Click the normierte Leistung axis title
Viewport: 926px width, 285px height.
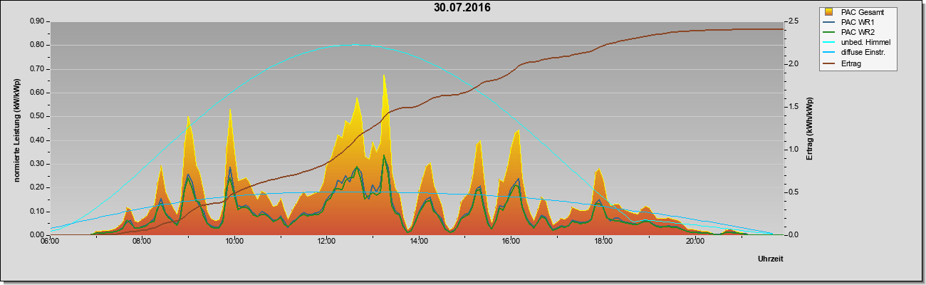coord(16,129)
